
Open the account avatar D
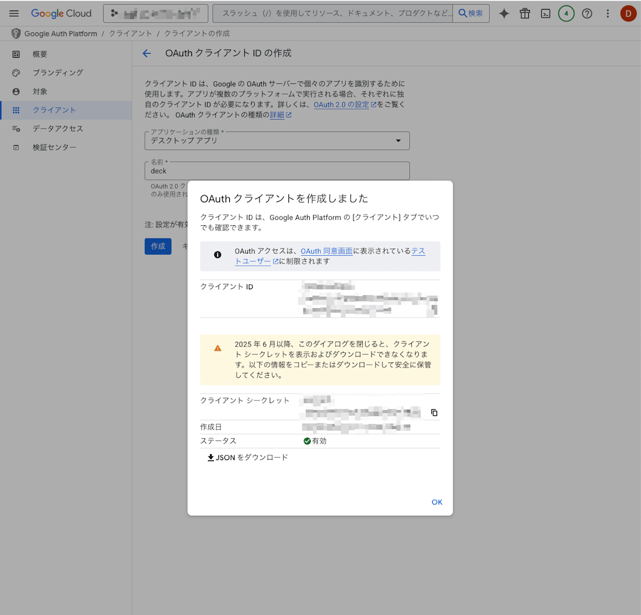pyautogui.click(x=628, y=13)
